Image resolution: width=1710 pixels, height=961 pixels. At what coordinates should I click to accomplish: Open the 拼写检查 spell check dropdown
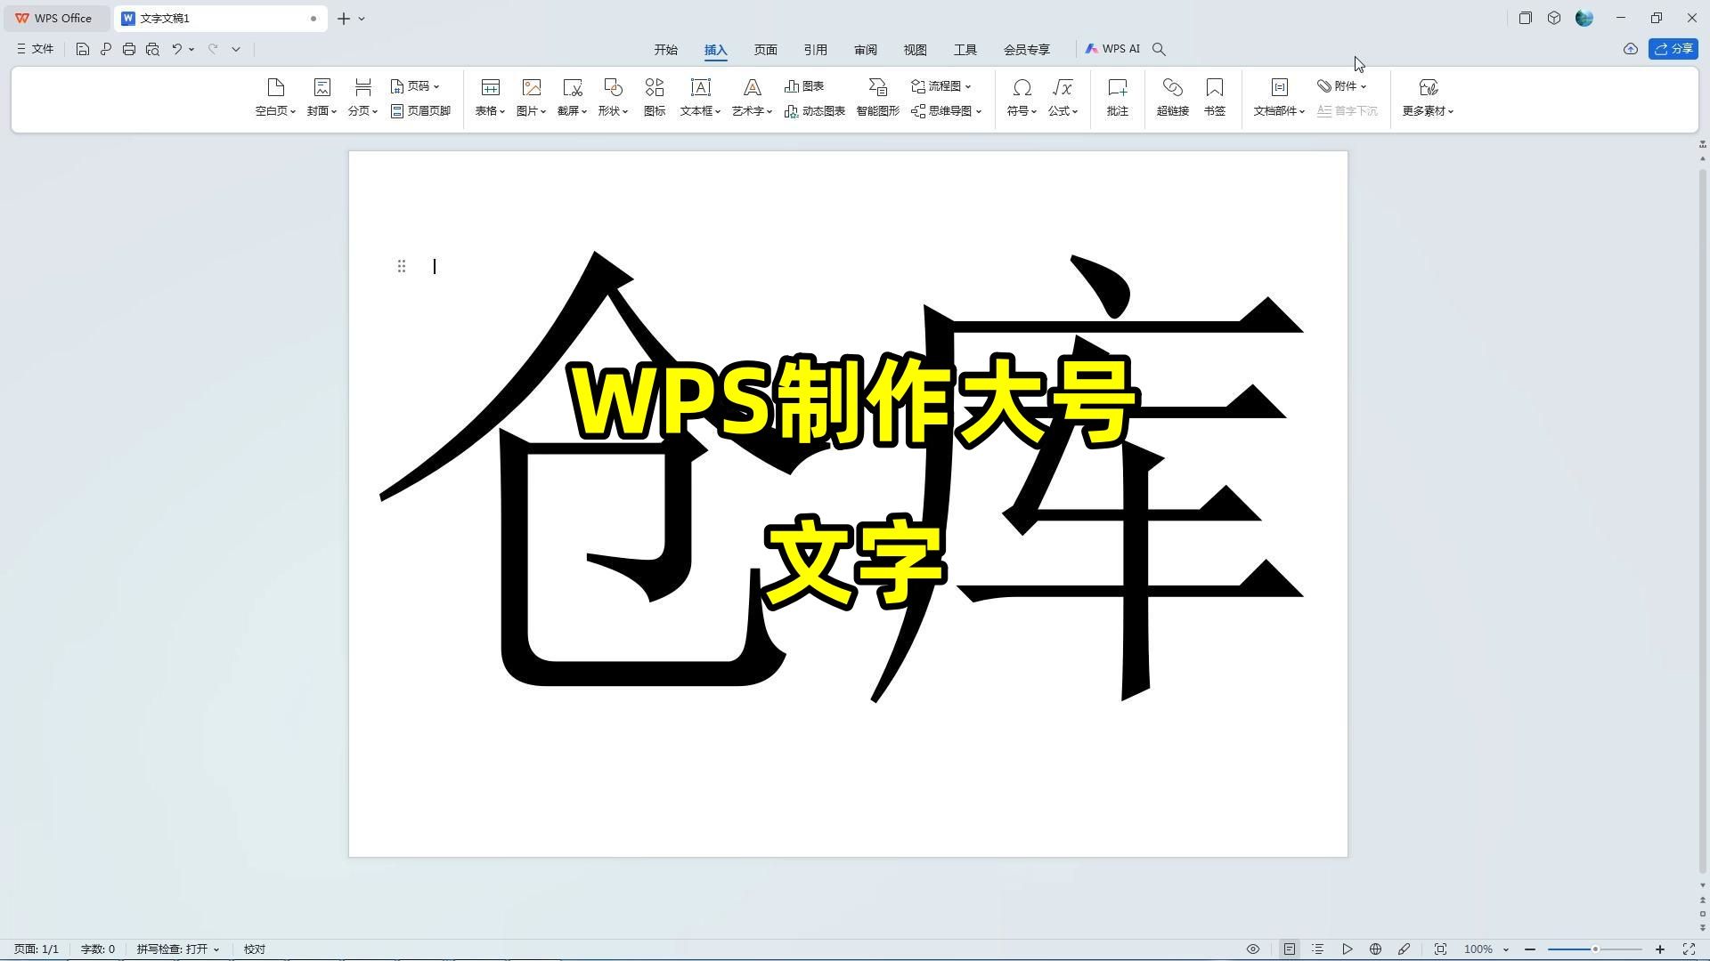tap(177, 949)
